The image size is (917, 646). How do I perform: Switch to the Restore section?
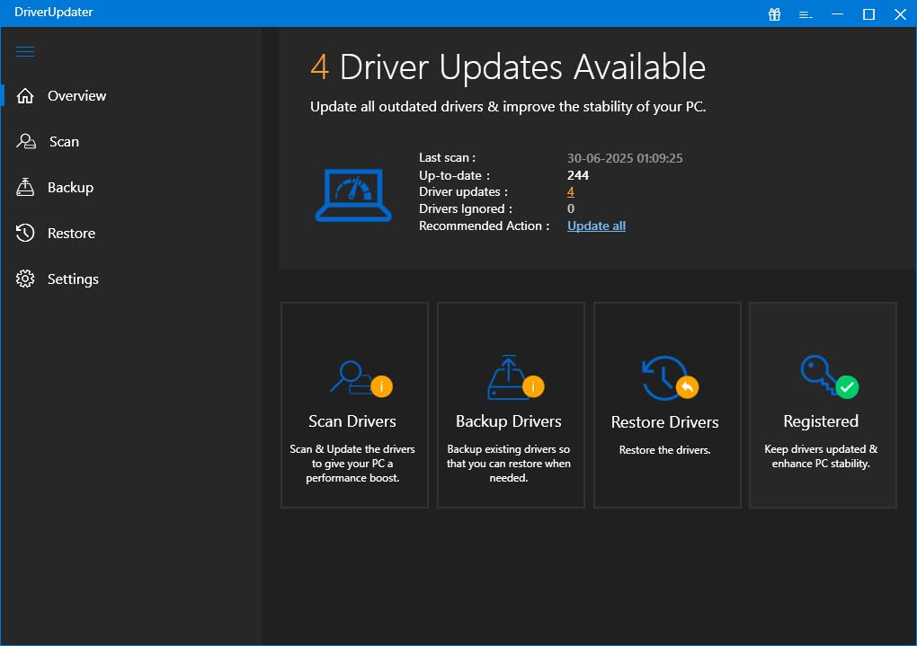(x=71, y=234)
